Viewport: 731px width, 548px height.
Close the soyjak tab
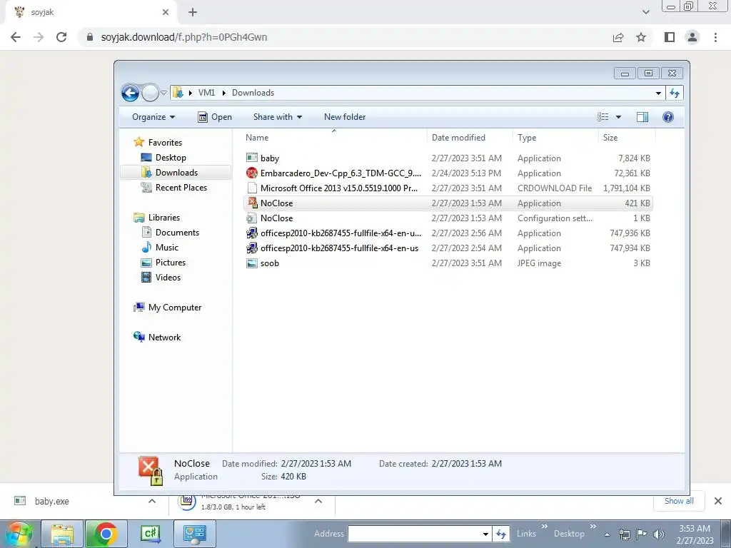(x=166, y=12)
